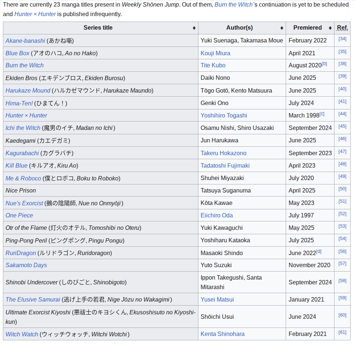355x344 pixels.
Task: Click the November 2020 premiere cell
Action: pyautogui.click(x=310, y=265)
